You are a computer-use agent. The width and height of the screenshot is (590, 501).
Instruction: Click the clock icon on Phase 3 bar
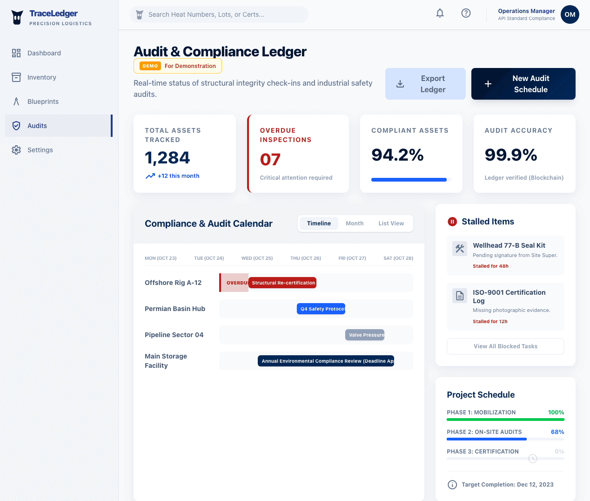[533, 459]
